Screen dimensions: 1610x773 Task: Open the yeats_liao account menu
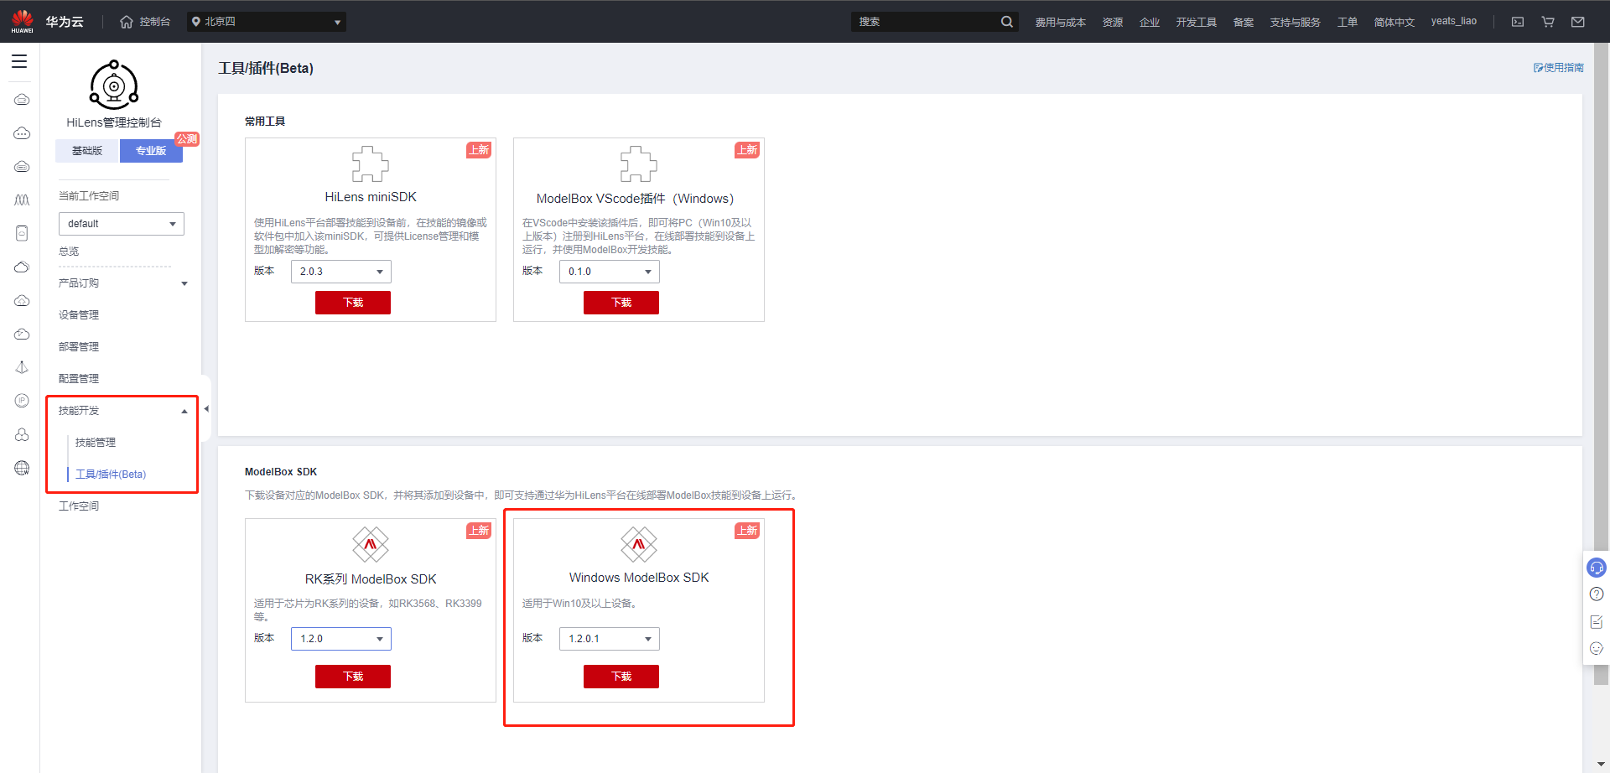pyautogui.click(x=1454, y=22)
